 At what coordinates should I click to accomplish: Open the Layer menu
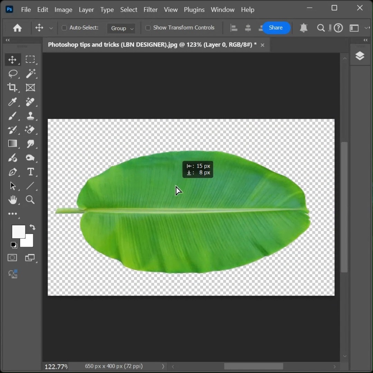(x=86, y=10)
